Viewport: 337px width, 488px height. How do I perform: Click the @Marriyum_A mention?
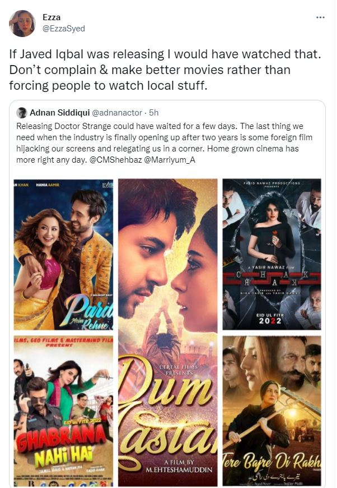(x=170, y=160)
